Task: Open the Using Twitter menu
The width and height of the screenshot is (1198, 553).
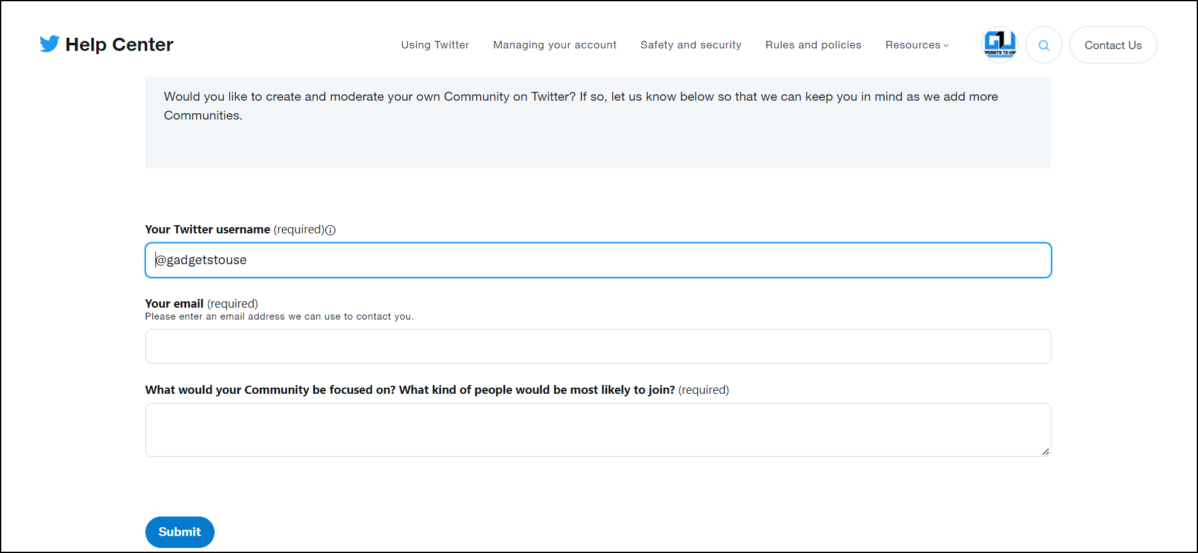Action: (435, 45)
